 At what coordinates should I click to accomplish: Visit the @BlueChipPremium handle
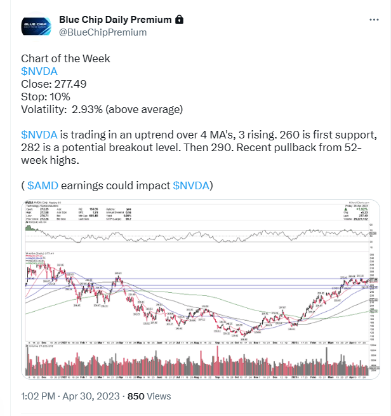[x=103, y=32]
